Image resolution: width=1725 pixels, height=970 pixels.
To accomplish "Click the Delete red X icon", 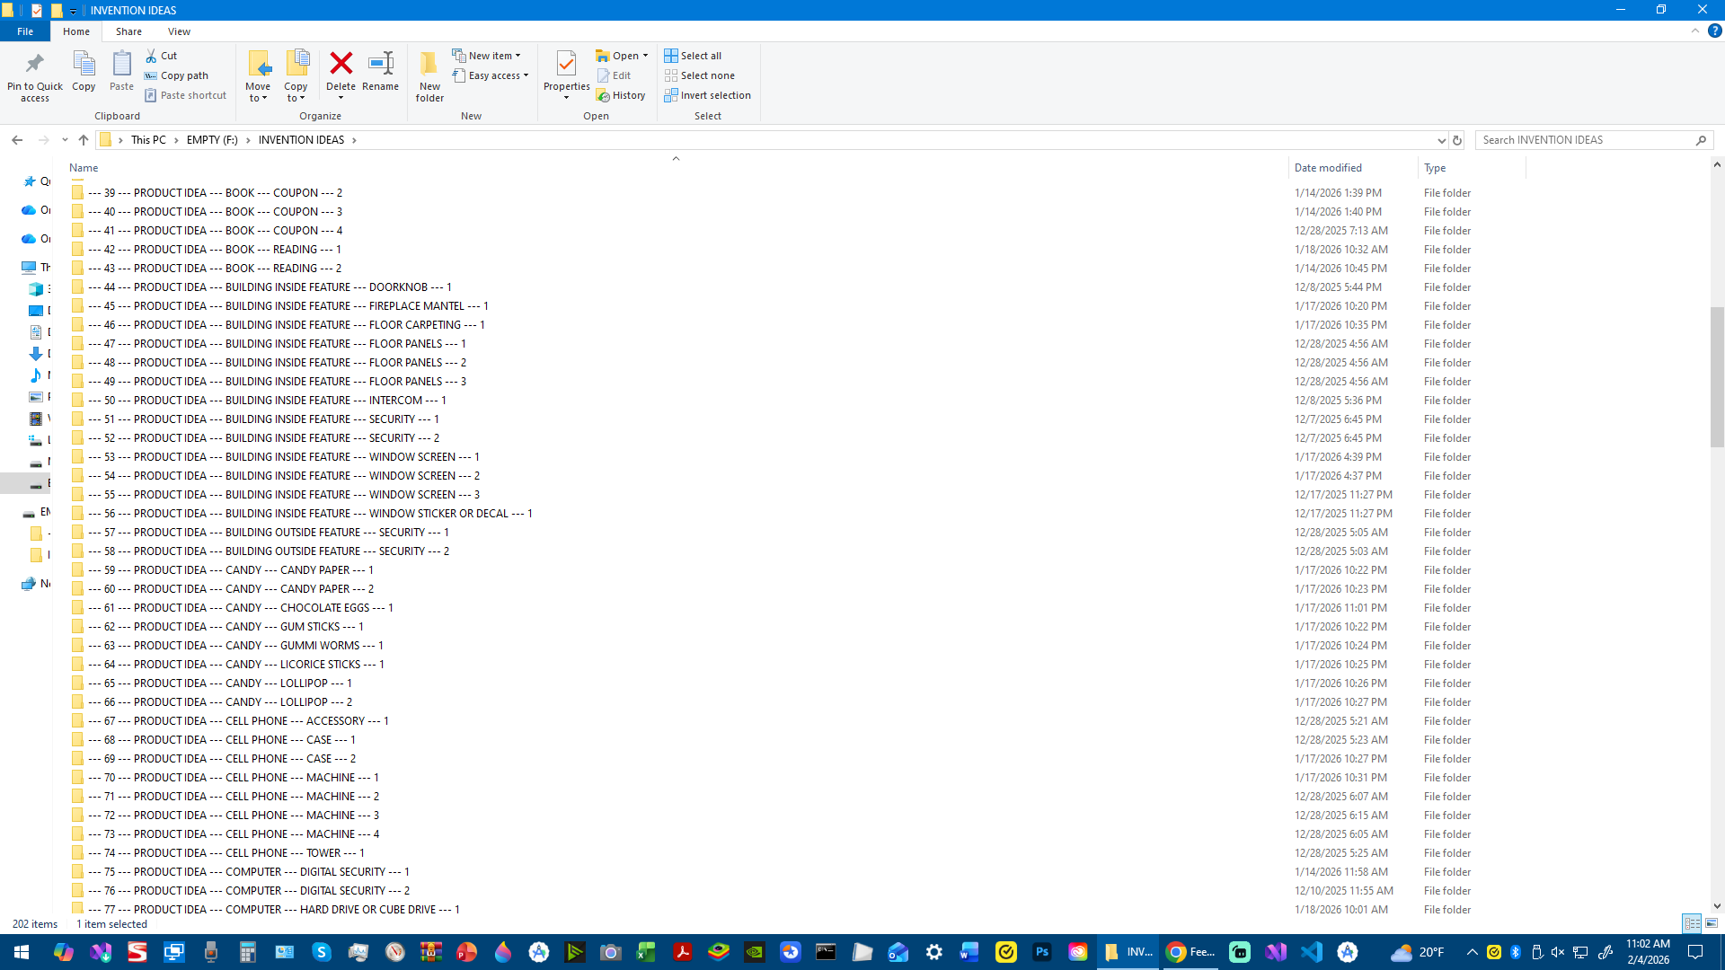I will (x=341, y=65).
